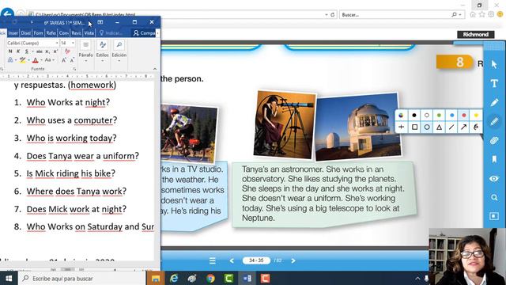Click the Windows Start button

9,278
